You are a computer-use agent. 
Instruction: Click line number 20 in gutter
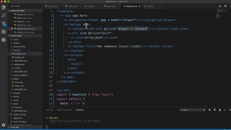point(51,95)
